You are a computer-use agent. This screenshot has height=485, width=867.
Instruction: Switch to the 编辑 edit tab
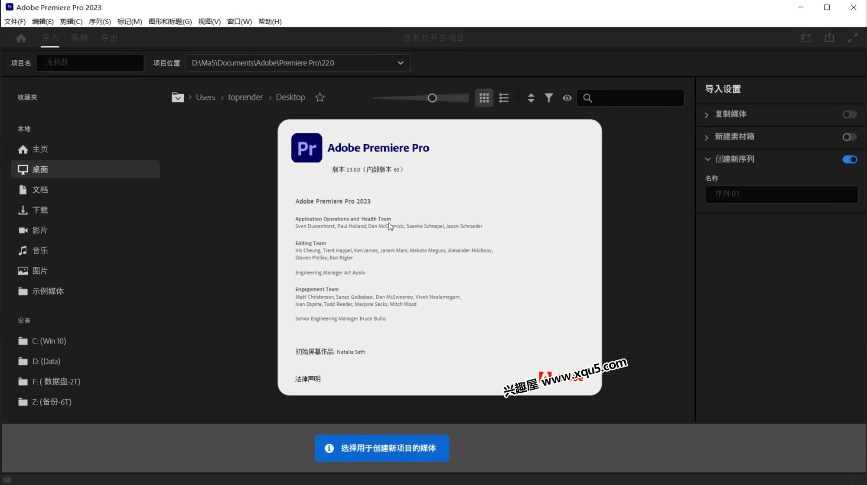pyautogui.click(x=79, y=38)
